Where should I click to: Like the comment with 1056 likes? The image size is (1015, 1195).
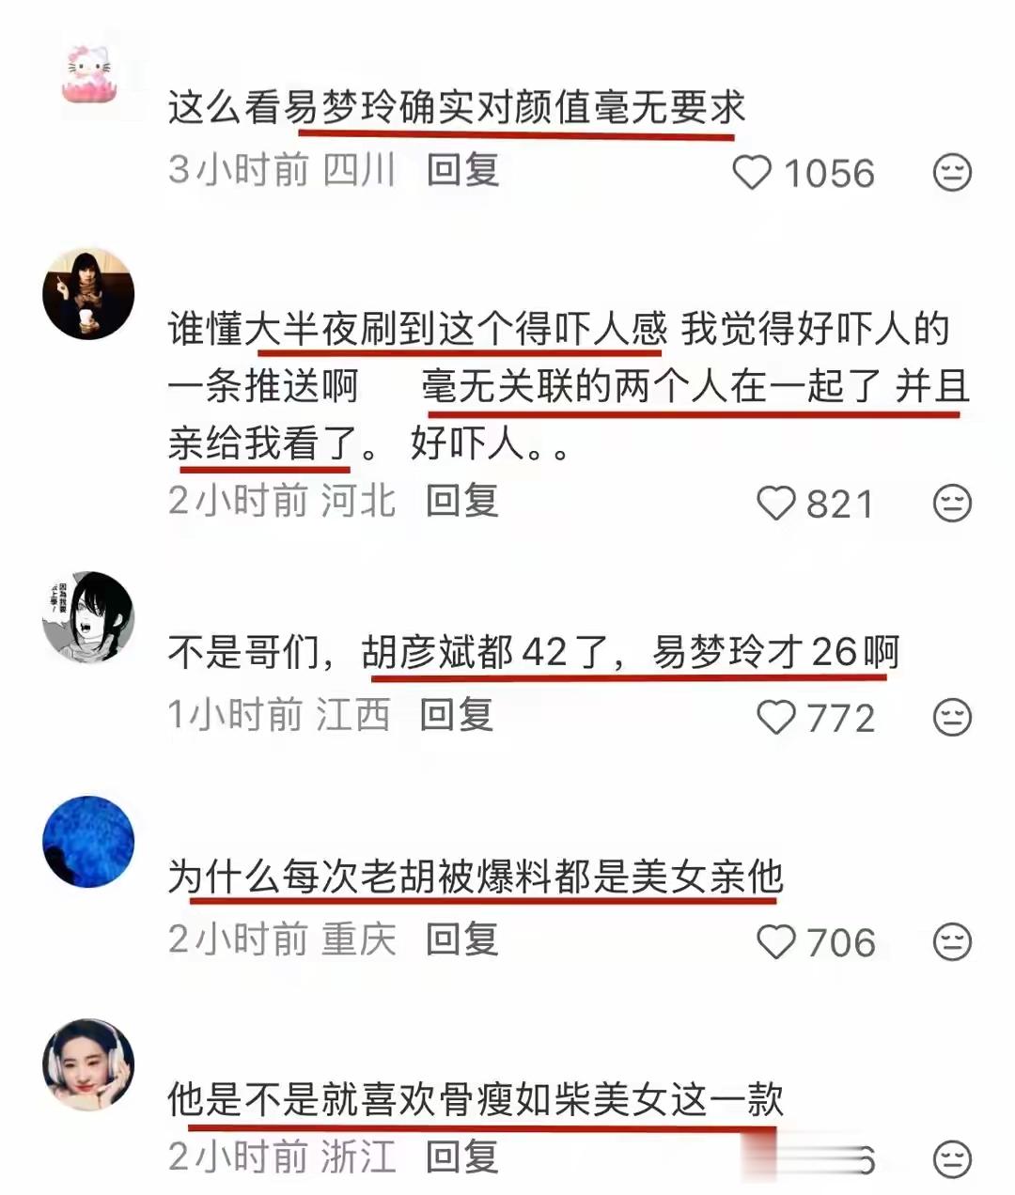(x=751, y=173)
